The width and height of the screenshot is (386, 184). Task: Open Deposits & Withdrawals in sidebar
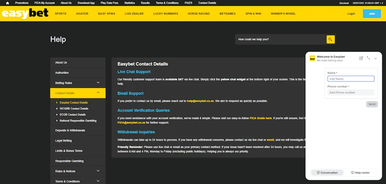pyautogui.click(x=78, y=130)
